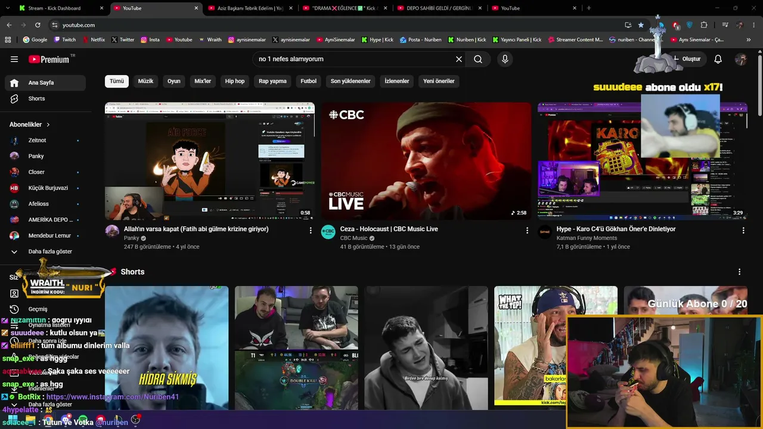Open the Yayıncı Paneli | Kick bookmark

coord(516,40)
